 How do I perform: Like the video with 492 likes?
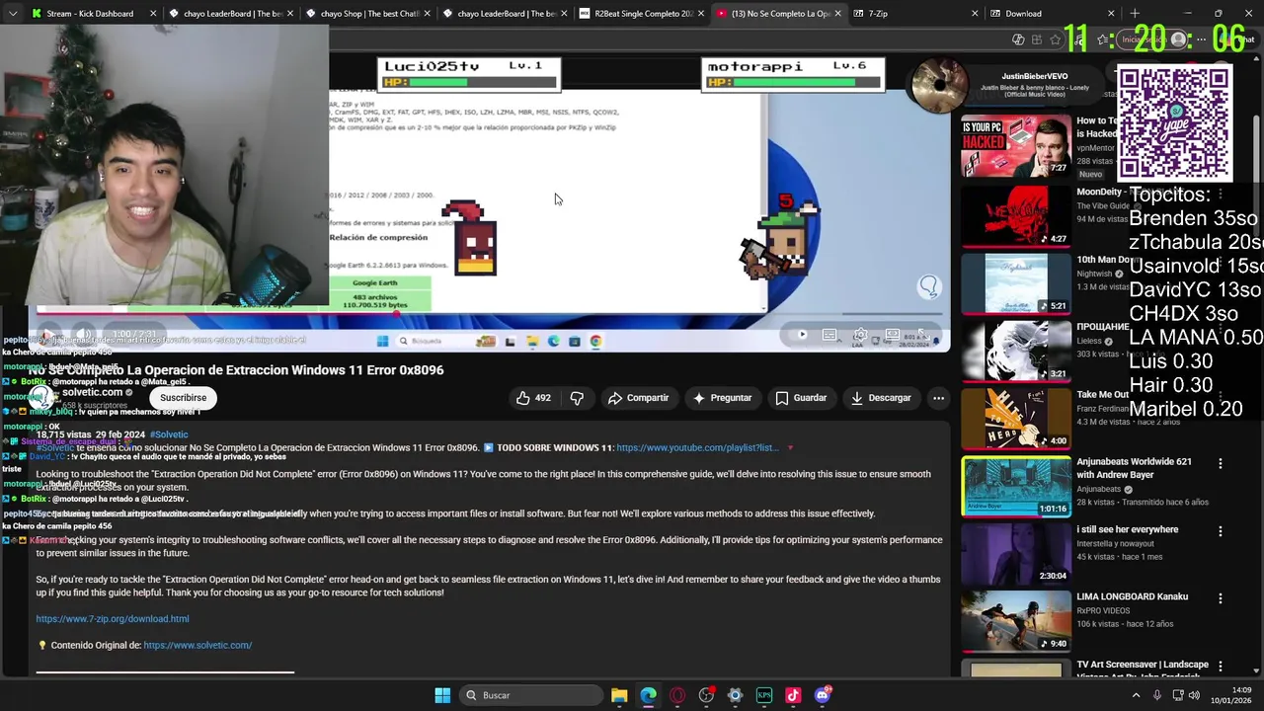coord(533,398)
